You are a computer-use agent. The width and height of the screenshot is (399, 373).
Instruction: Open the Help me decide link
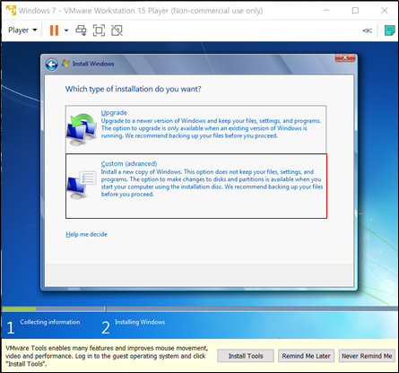click(x=86, y=234)
